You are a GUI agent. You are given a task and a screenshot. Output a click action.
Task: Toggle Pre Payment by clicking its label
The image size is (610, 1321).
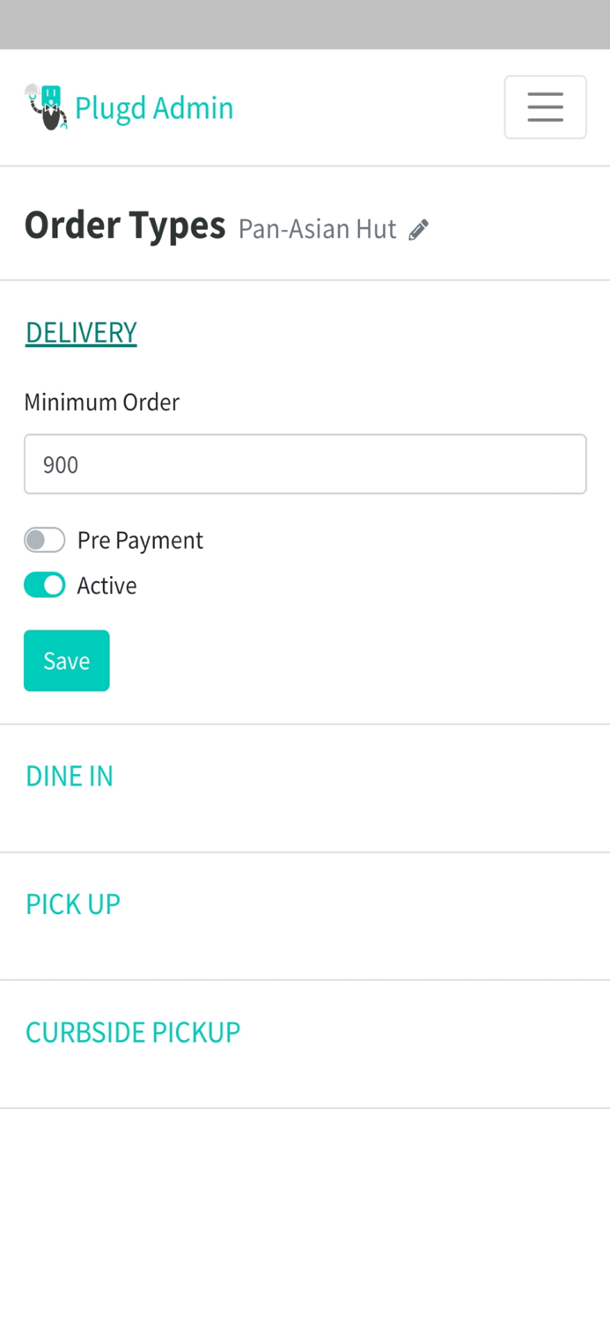139,539
